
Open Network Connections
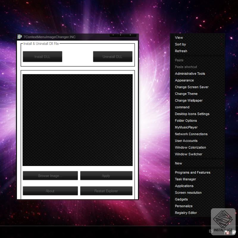(x=198, y=134)
